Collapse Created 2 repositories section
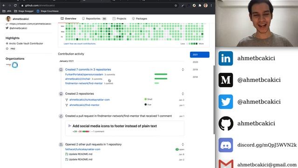This screenshot has width=298, height=168. [x=183, y=94]
